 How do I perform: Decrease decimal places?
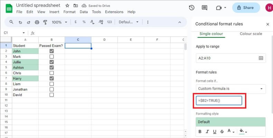92,22
